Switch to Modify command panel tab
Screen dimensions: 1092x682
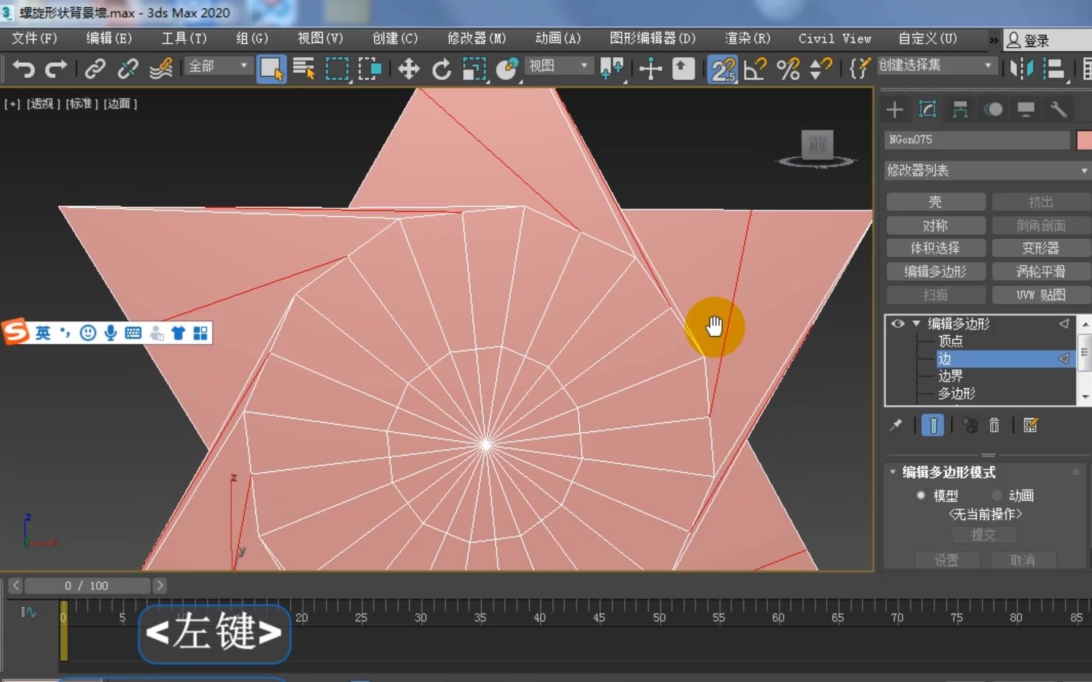coord(927,109)
